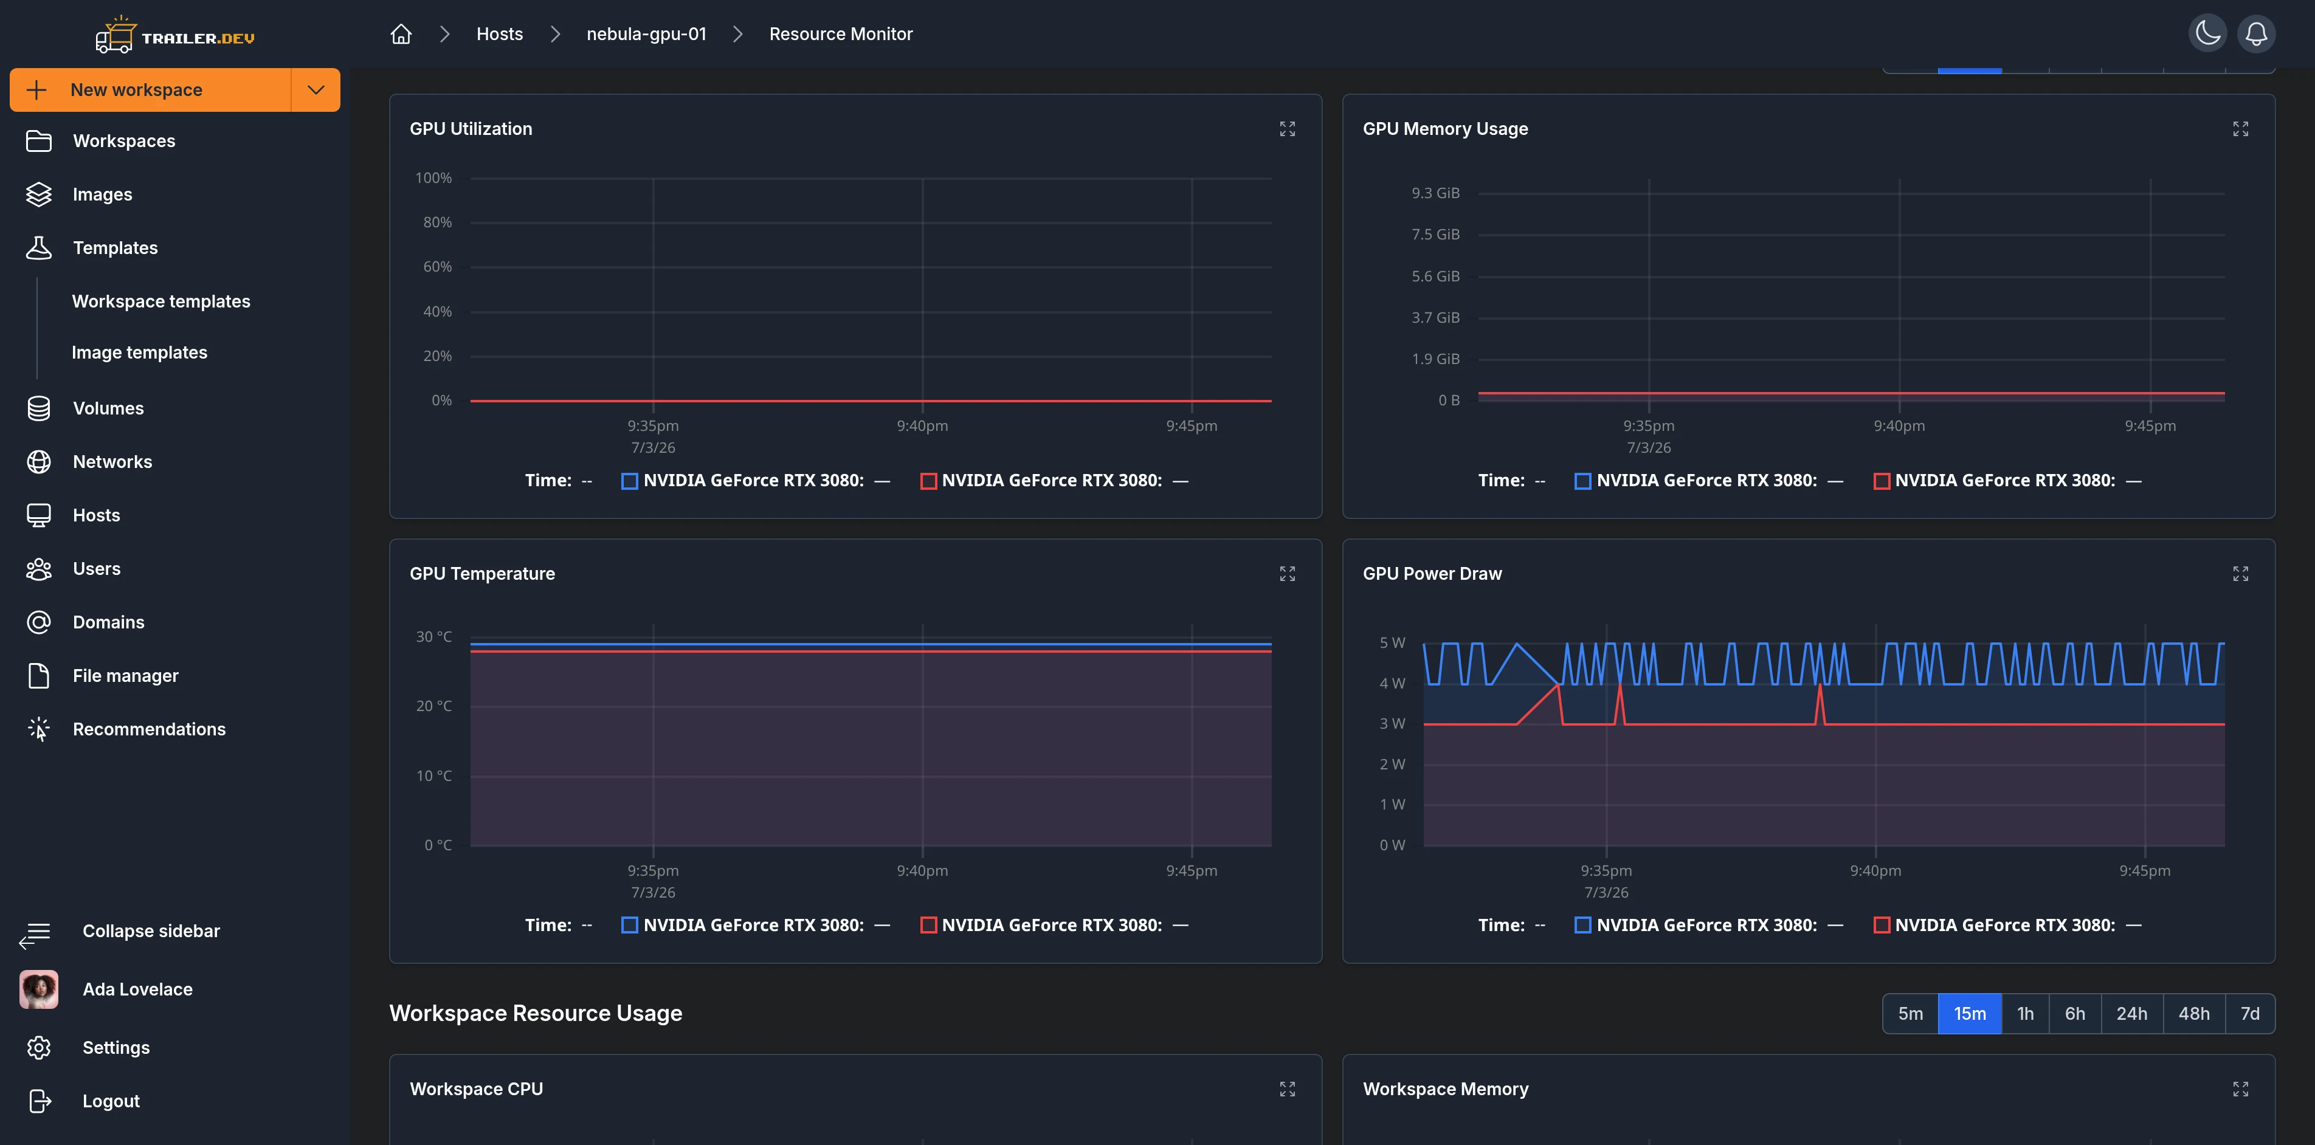Click the Users group icon

pyautogui.click(x=39, y=569)
